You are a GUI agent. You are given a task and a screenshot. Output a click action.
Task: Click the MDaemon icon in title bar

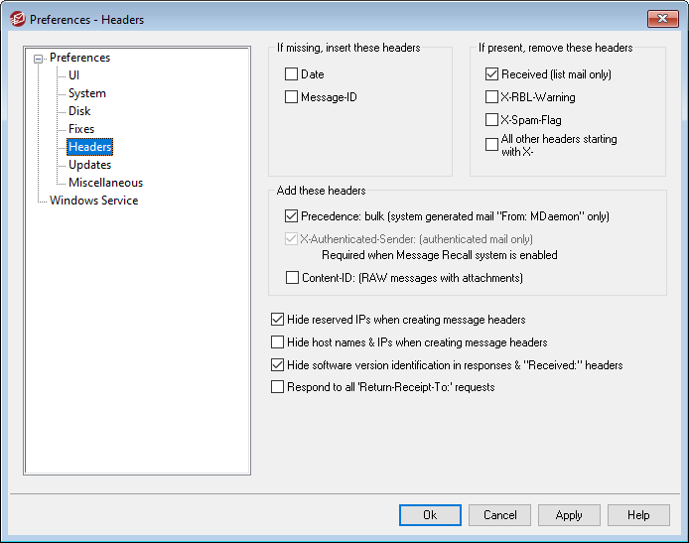[x=17, y=18]
